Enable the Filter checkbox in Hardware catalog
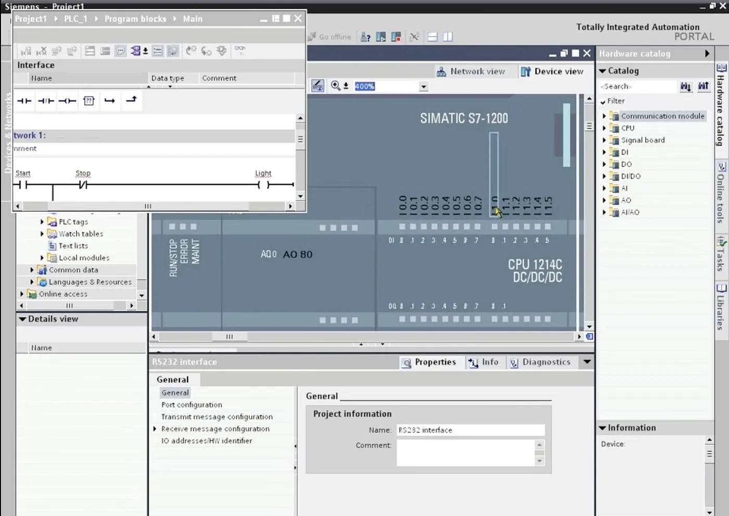Image resolution: width=729 pixels, height=516 pixels. pyautogui.click(x=604, y=101)
